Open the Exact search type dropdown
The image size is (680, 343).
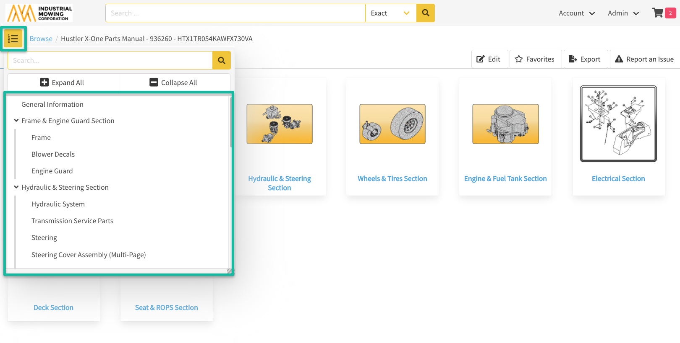click(390, 13)
